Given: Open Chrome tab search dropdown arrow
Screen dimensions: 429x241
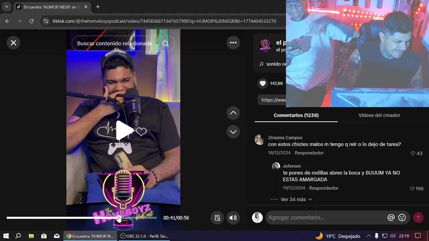Looking at the screenshot, I should [x=6, y=7].
